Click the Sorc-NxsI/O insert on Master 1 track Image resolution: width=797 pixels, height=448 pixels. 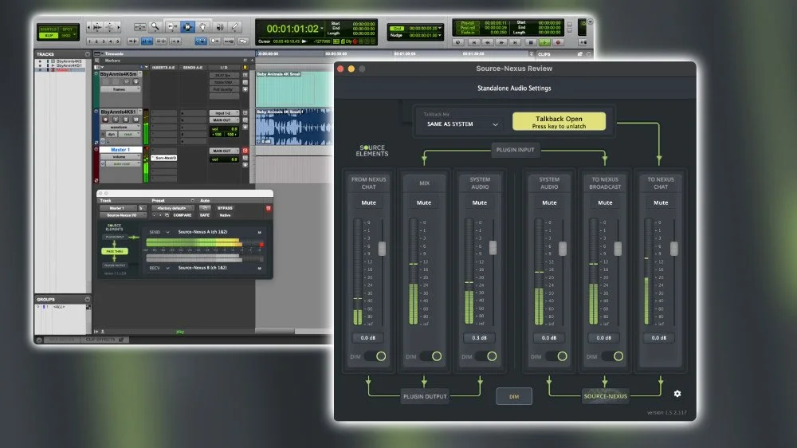tap(165, 158)
